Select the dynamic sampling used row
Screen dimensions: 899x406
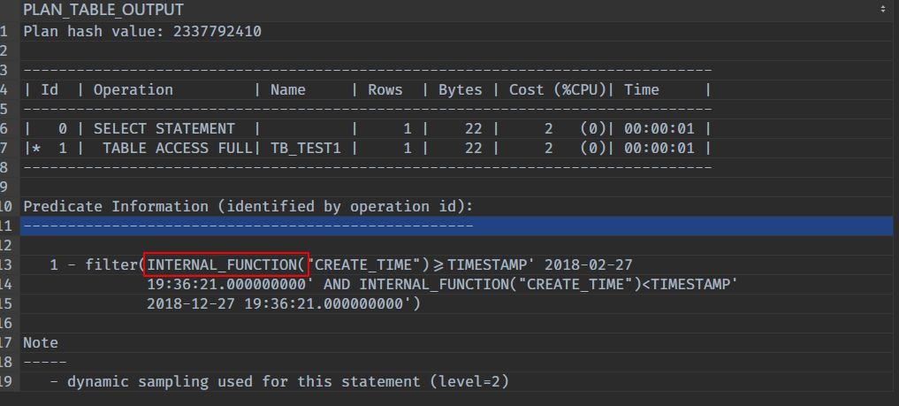[456, 382]
